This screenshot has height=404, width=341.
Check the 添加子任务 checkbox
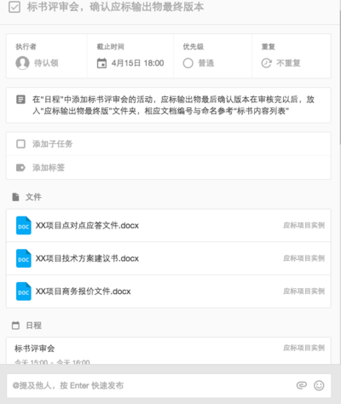20,144
